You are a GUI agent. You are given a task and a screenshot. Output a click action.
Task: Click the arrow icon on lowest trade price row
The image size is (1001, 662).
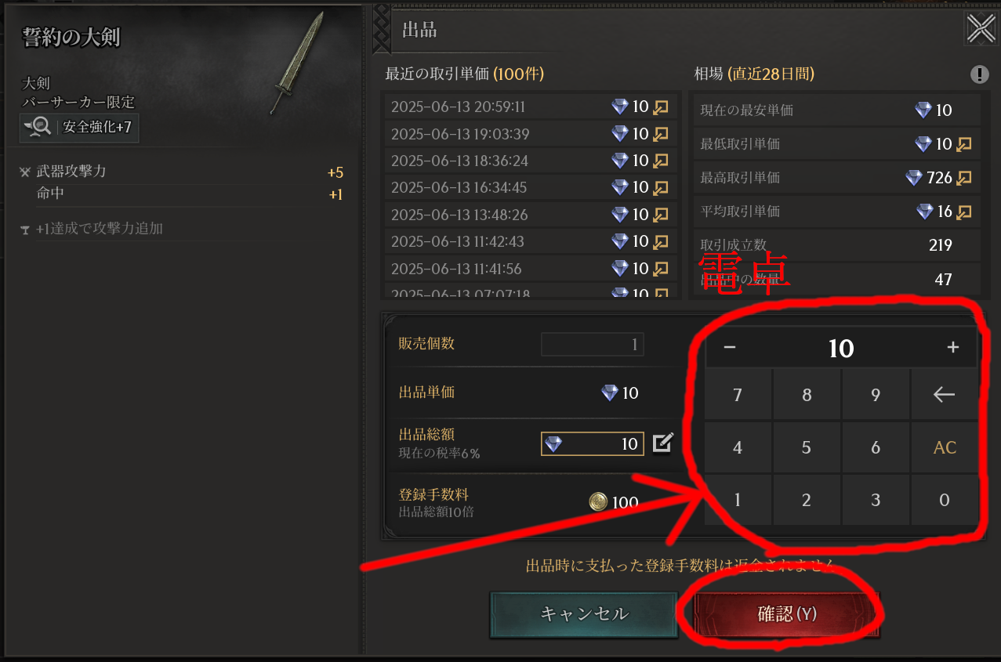964,144
